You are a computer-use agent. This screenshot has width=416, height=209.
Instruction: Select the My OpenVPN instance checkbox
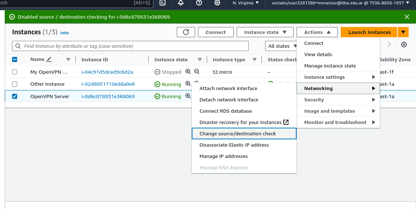[15, 72]
